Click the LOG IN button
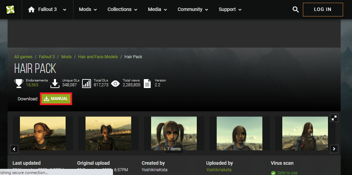This screenshot has width=352, height=175. (323, 9)
